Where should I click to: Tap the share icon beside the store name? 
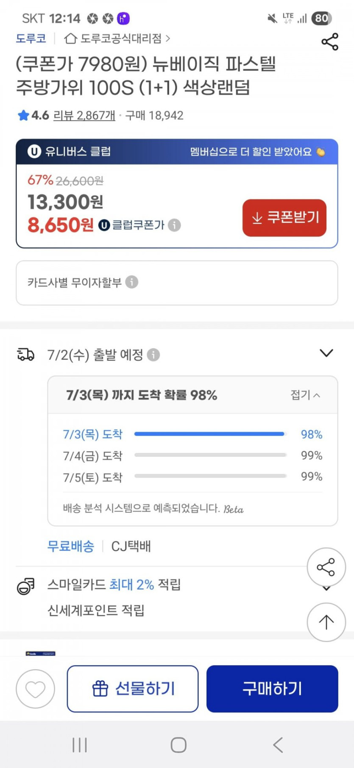coord(329,42)
